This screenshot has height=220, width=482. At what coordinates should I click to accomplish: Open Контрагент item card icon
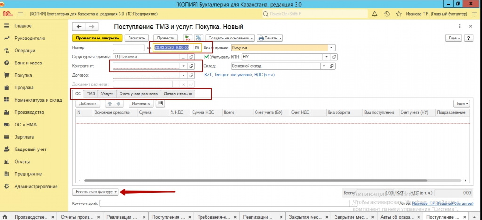click(191, 66)
